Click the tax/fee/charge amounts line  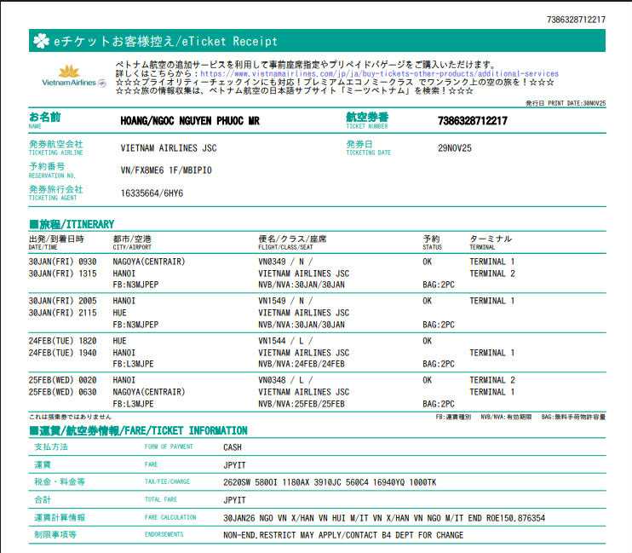click(x=329, y=482)
